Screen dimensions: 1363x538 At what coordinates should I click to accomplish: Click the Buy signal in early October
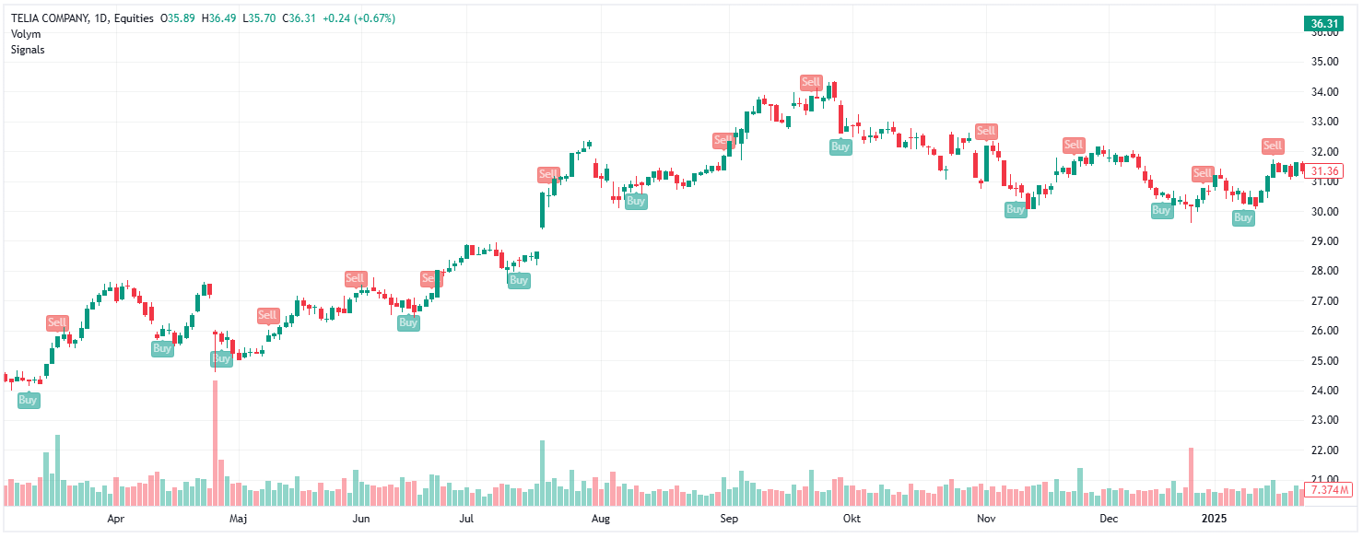[x=840, y=146]
